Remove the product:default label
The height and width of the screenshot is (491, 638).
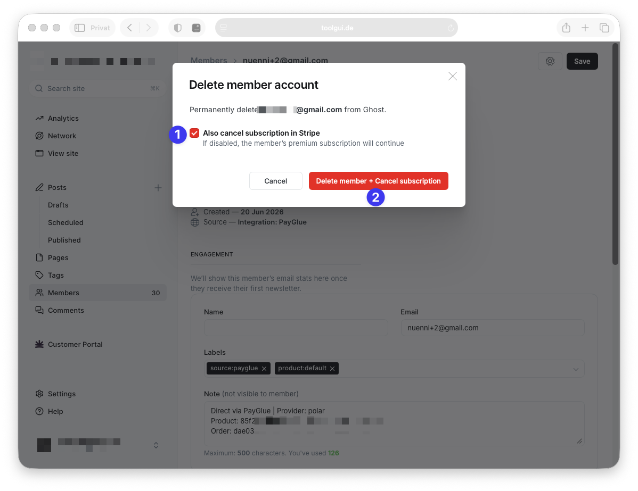click(x=332, y=368)
